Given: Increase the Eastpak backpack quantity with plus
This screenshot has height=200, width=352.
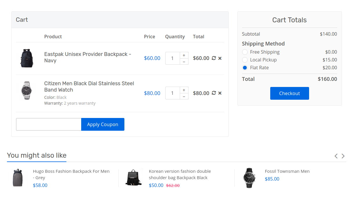Looking at the screenshot, I should pyautogui.click(x=184, y=55).
